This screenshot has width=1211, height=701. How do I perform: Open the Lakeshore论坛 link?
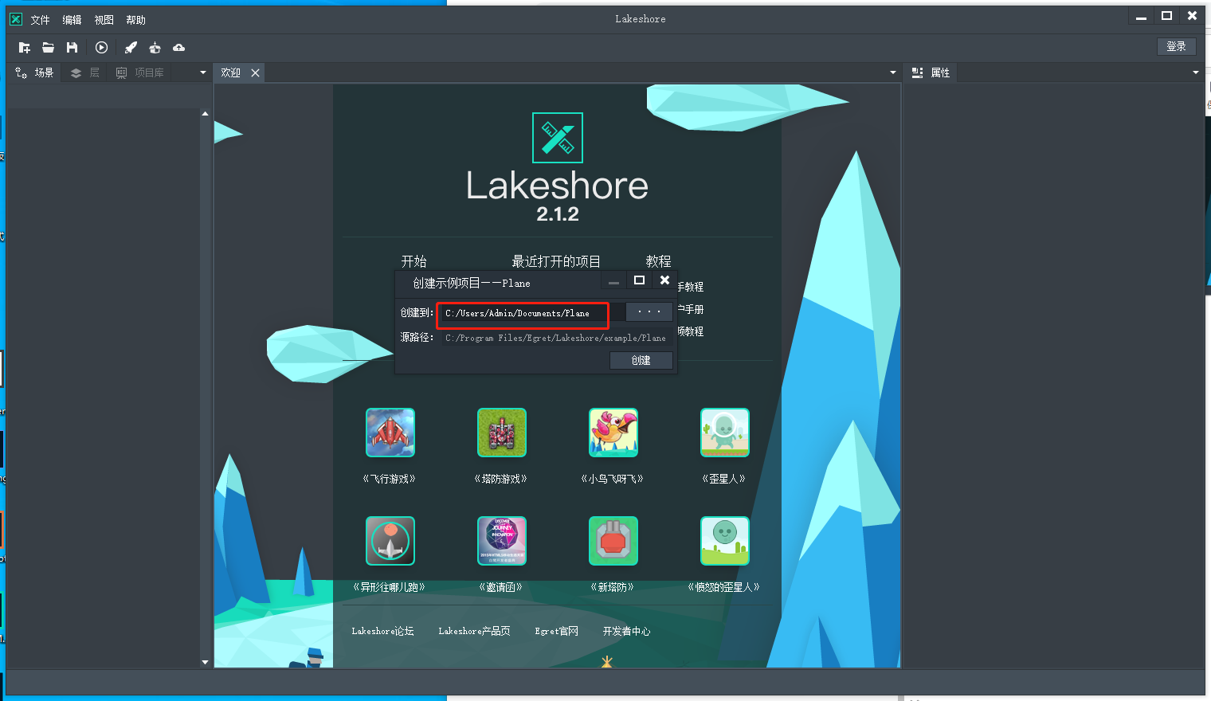[x=383, y=631]
